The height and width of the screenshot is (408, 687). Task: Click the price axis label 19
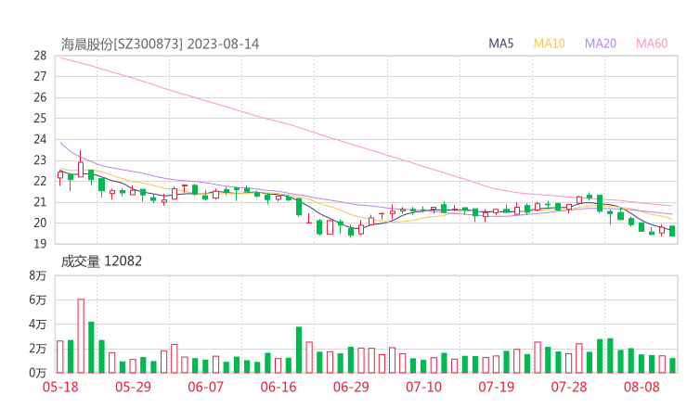(x=40, y=244)
